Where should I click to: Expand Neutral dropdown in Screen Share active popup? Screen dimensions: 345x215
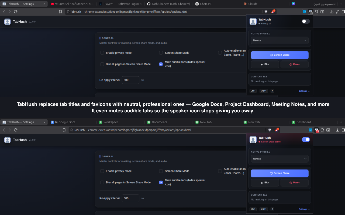(280, 159)
